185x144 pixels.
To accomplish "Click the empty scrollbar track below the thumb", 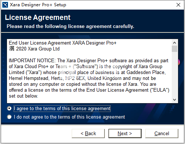I will pyautogui.click(x=174, y=74).
